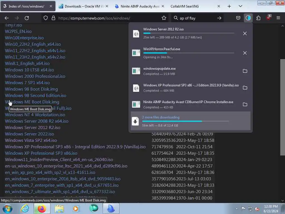Screen dimensions: 285x214
Task: Switch to Index of /isos/windows/ tab
Action: point(28,6)
